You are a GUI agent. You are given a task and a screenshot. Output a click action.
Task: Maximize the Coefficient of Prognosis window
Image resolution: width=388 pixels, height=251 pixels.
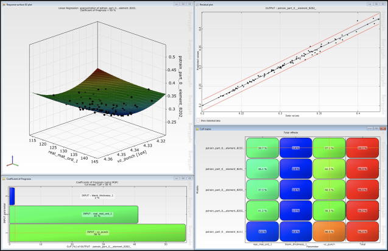(183, 178)
